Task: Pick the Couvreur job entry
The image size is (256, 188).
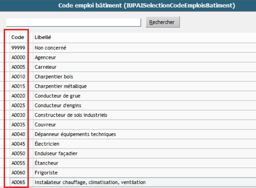Action: tap(45, 124)
